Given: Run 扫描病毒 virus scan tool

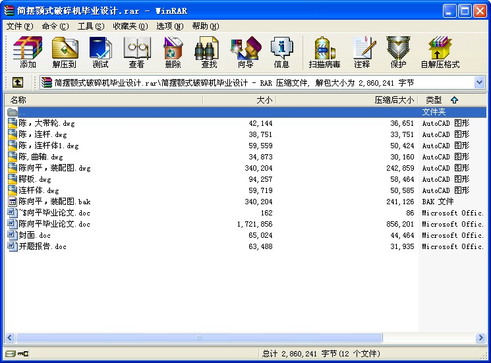Looking at the screenshot, I should click(324, 51).
